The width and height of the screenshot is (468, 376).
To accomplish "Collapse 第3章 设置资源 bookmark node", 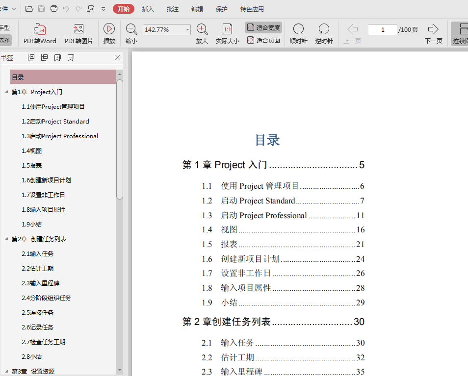I will (6, 371).
